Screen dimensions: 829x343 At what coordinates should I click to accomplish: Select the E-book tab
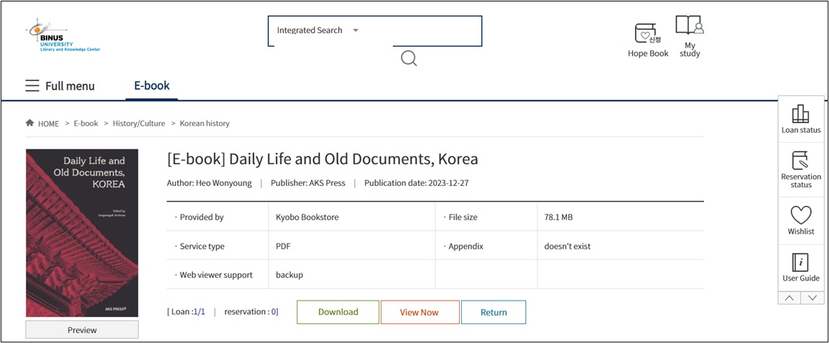pos(152,85)
